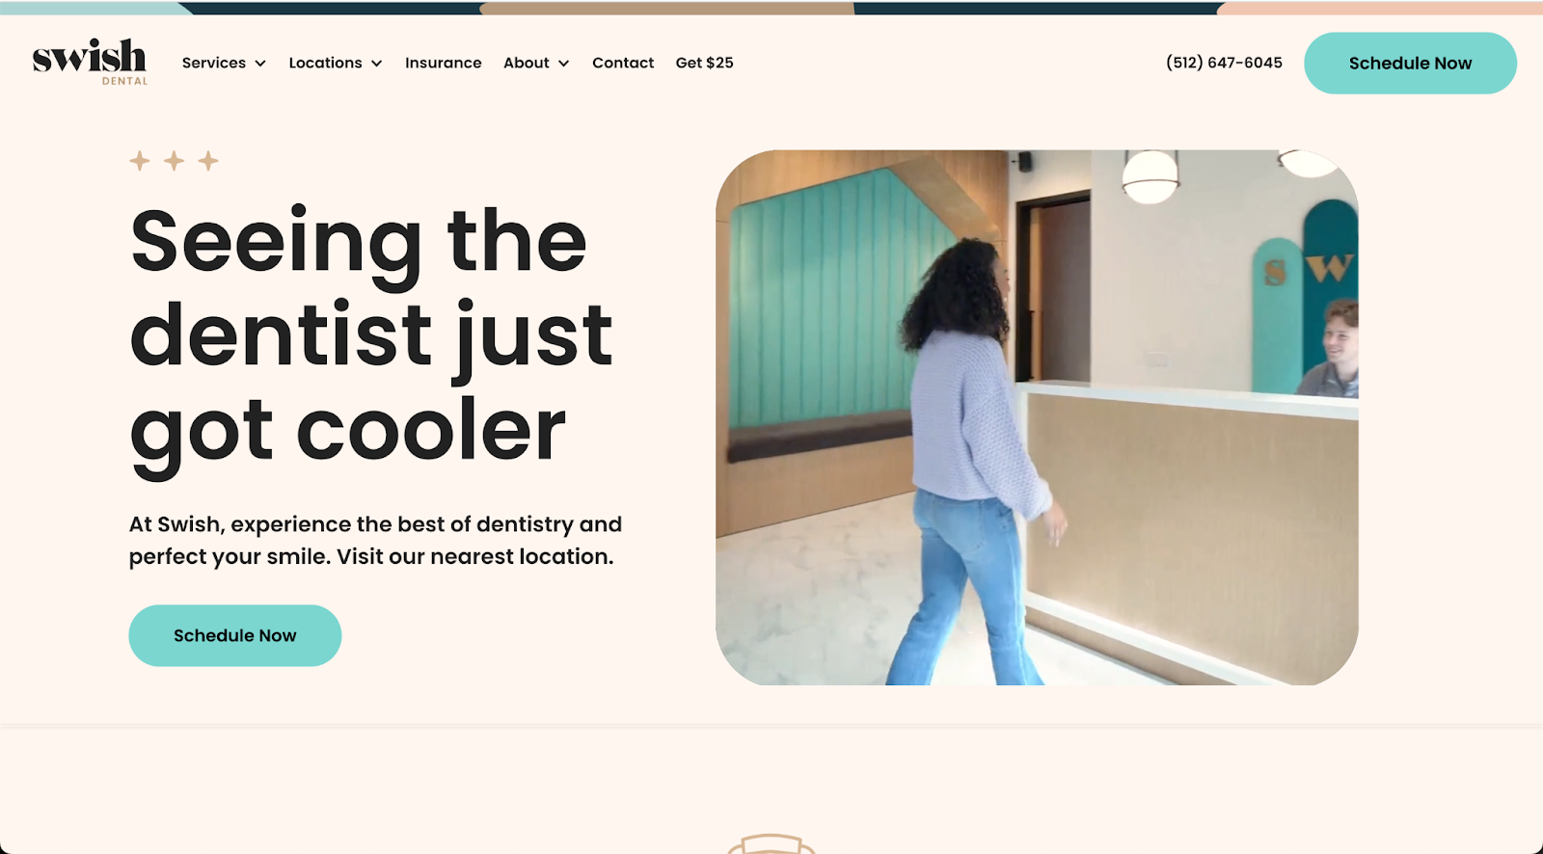The image size is (1543, 854).
Task: Click the 'Seeing the dentist just got cooler' headline
Action: (371, 337)
